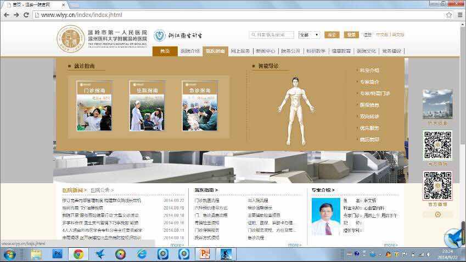The height and width of the screenshot is (262, 466).
Task: Click PowerPoint icon in the taskbar
Action: pyautogui.click(x=205, y=254)
